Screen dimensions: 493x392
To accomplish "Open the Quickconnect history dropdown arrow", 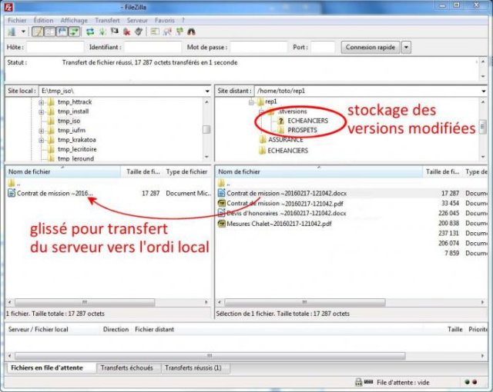I will pos(406,48).
